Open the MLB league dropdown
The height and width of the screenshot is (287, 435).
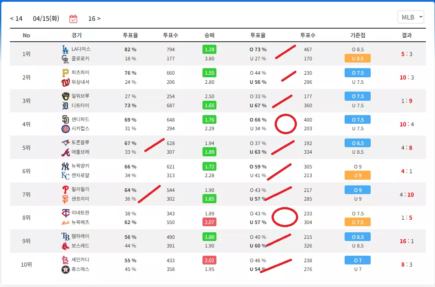point(411,17)
